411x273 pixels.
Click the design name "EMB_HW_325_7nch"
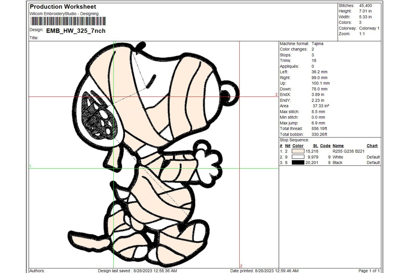point(76,31)
